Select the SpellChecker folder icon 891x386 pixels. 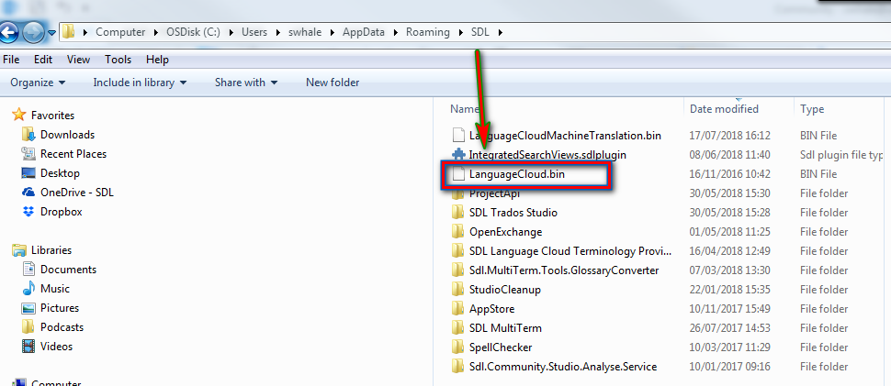[x=458, y=347]
